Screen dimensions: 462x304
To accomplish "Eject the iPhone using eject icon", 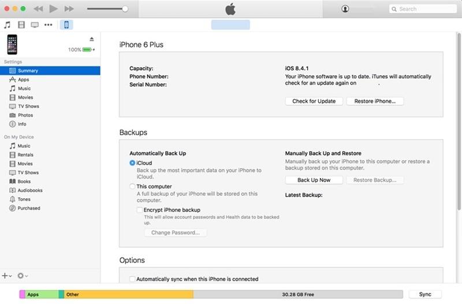I will [x=92, y=39].
